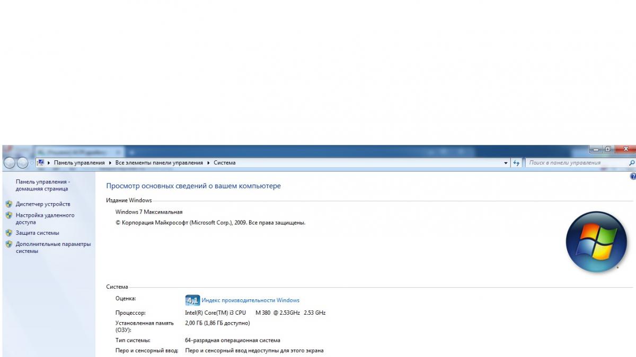Open Защита системы link
The width and height of the screenshot is (636, 357).
coord(38,233)
